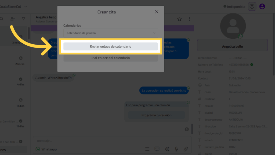Expand the Calendario de prueba dropdown
The height and width of the screenshot is (155, 275).
click(x=111, y=33)
